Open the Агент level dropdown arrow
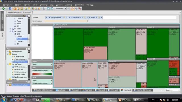The image size is (182, 102). 97,18
